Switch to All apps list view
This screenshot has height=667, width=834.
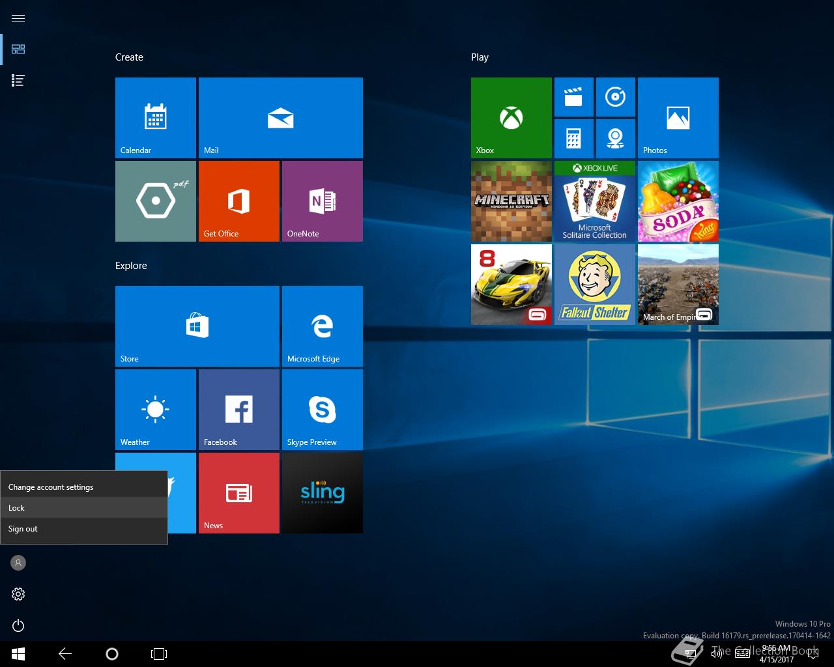point(18,81)
